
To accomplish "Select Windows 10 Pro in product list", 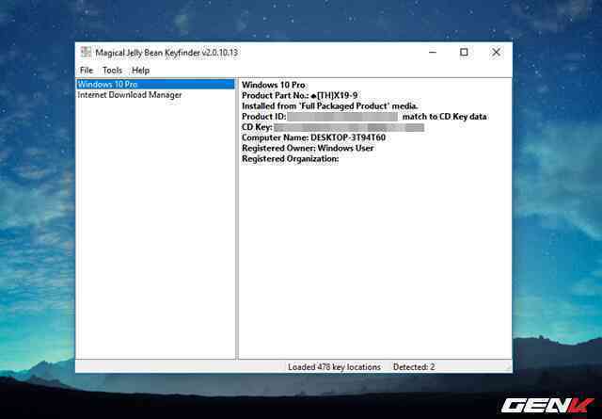I will click(x=156, y=84).
